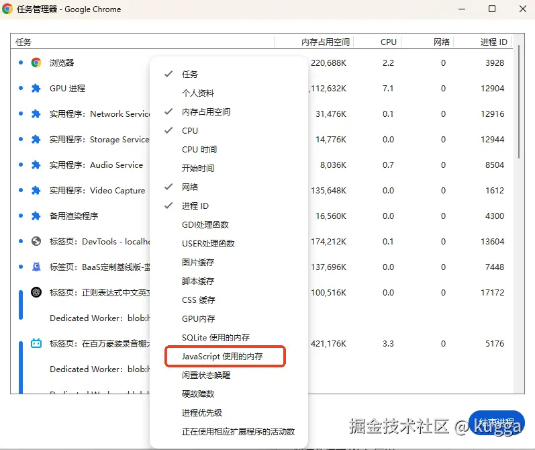Click the BaaS定制基线版 tab favicon
Viewport: 535px width, 450px height.
(x=36, y=267)
